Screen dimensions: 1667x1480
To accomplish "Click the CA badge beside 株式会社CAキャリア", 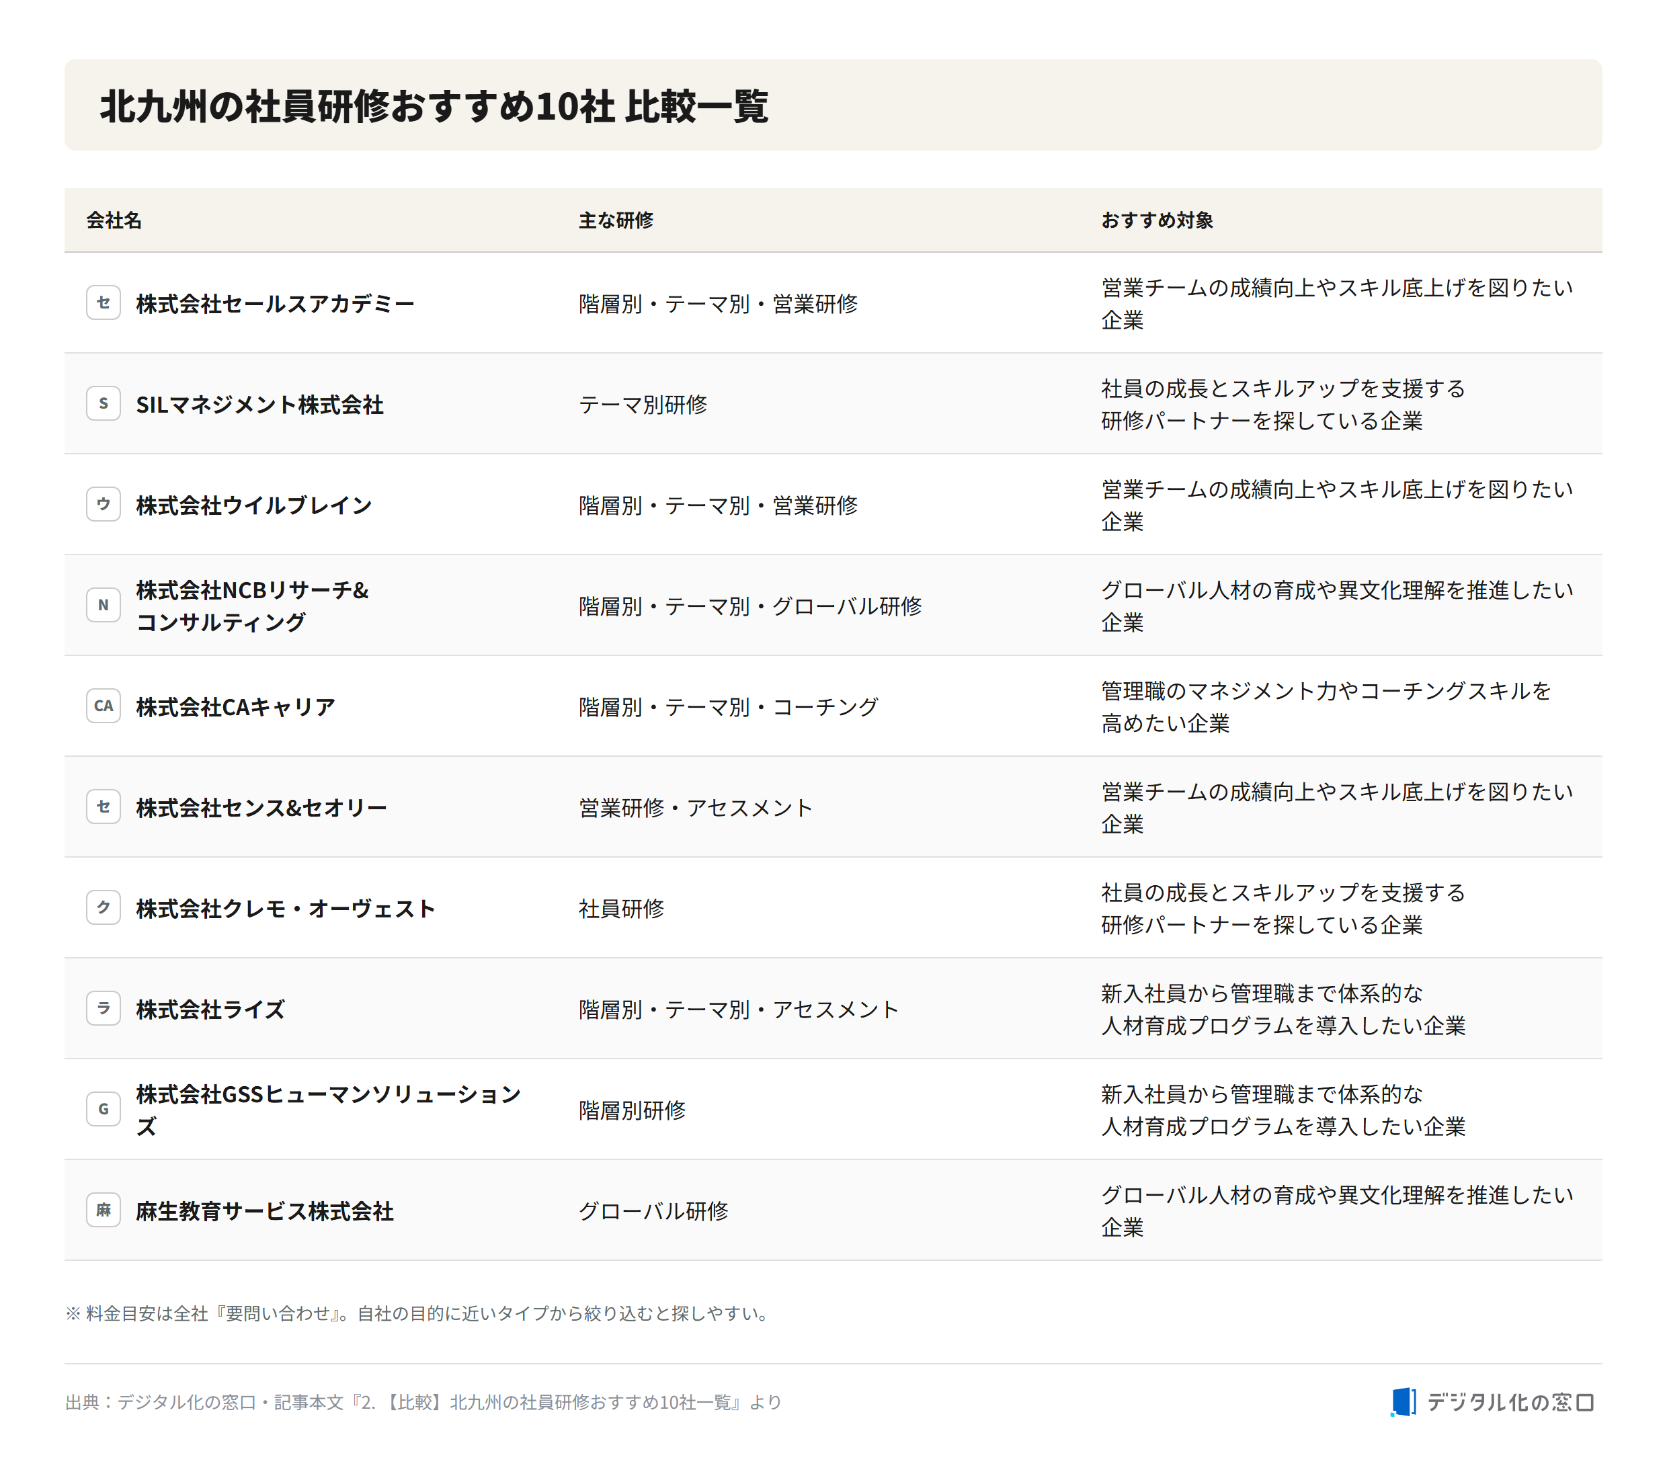I will tap(104, 706).
